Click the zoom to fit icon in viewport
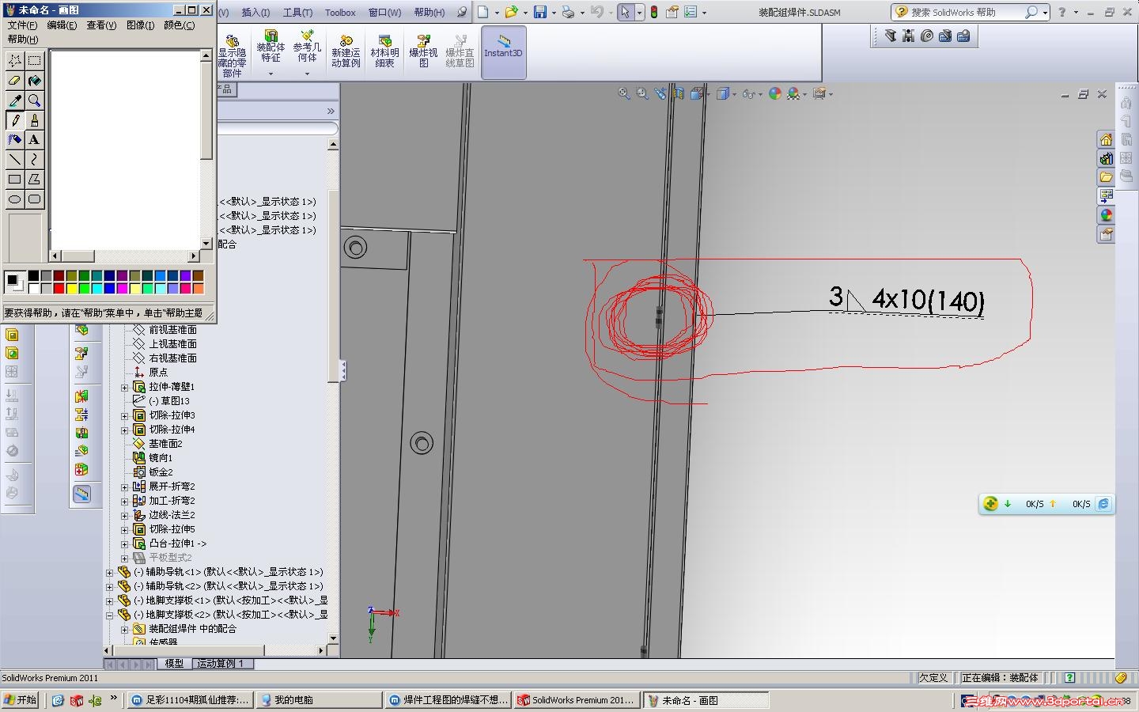This screenshot has width=1139, height=712. click(x=624, y=93)
